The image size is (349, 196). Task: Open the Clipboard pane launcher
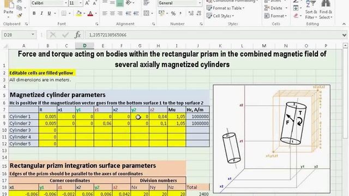point(26,24)
